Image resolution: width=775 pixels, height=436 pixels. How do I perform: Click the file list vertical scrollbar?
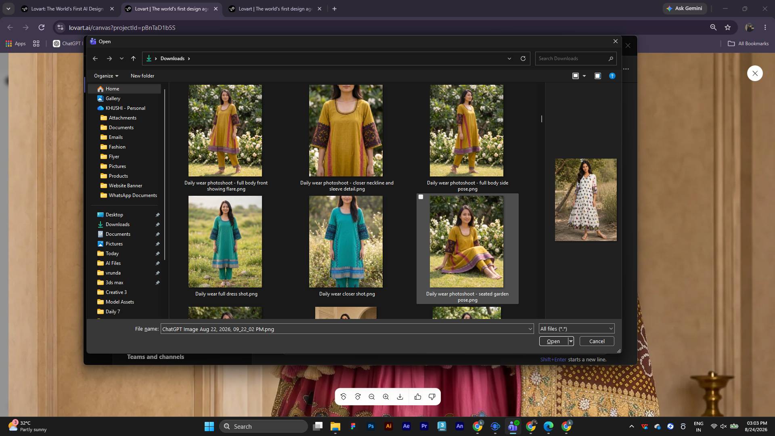click(542, 119)
